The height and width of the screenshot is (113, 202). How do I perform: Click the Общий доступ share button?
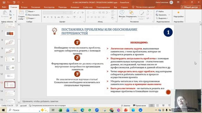(x=191, y=7)
